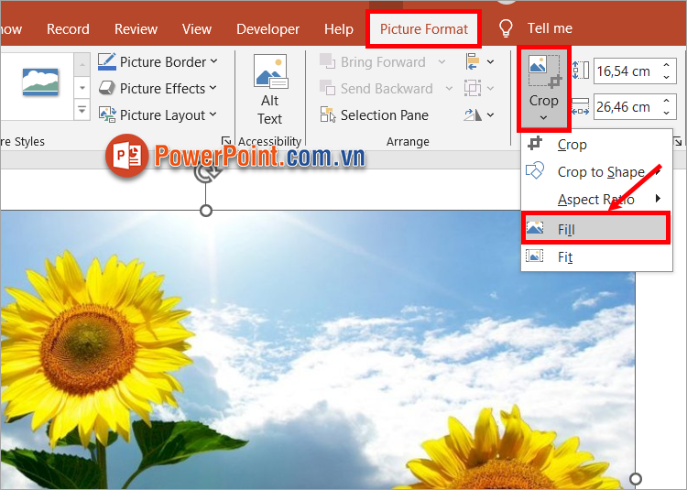Click the Fill option icon
687x490 pixels.
pos(535,228)
